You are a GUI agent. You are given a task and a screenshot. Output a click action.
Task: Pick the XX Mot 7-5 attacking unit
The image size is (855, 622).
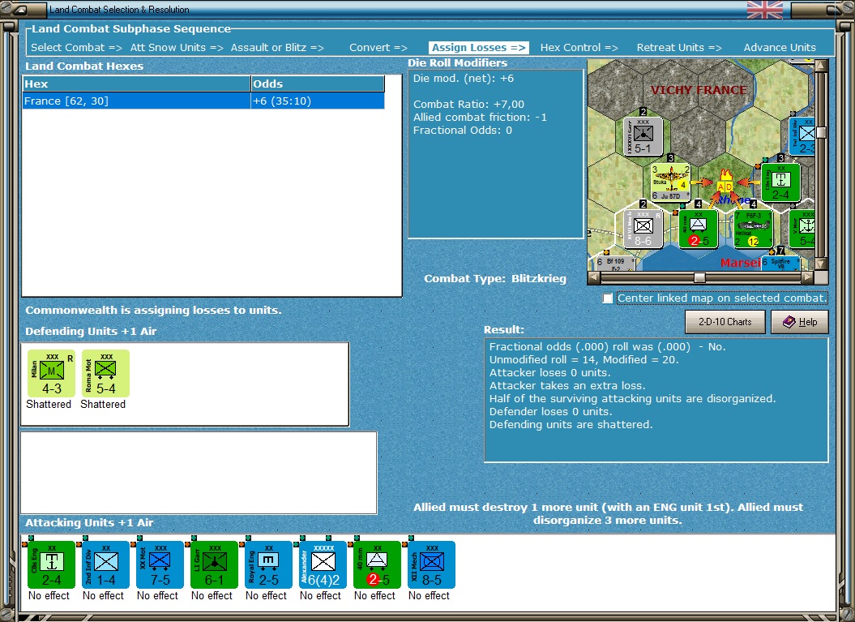[160, 564]
